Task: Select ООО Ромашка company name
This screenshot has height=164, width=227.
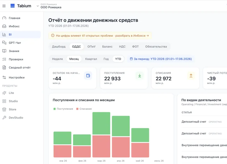Action: (x=51, y=7)
